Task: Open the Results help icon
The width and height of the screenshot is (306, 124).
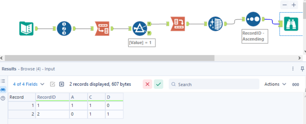Action: [x=3, y=98]
